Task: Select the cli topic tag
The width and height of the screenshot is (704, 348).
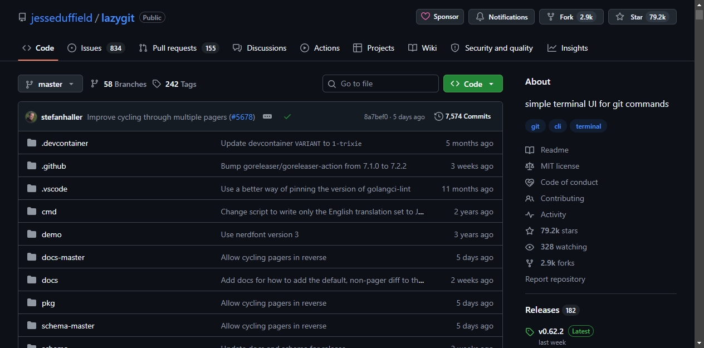Action: [x=558, y=126]
